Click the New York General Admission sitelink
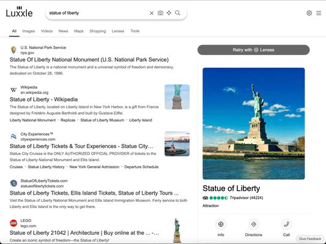 tap(94, 167)
